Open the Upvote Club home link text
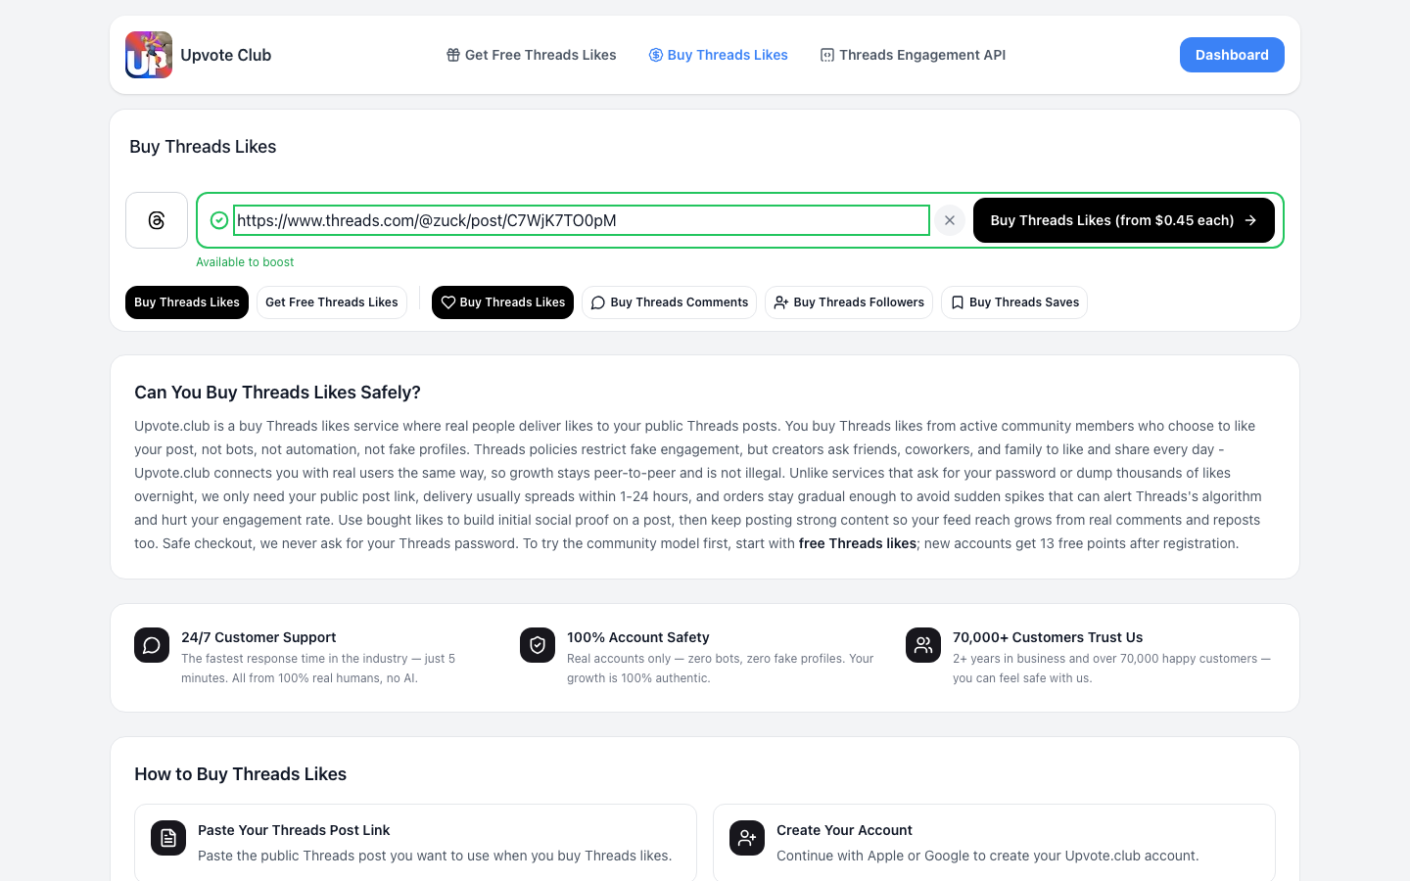The width and height of the screenshot is (1410, 881). coord(225,55)
